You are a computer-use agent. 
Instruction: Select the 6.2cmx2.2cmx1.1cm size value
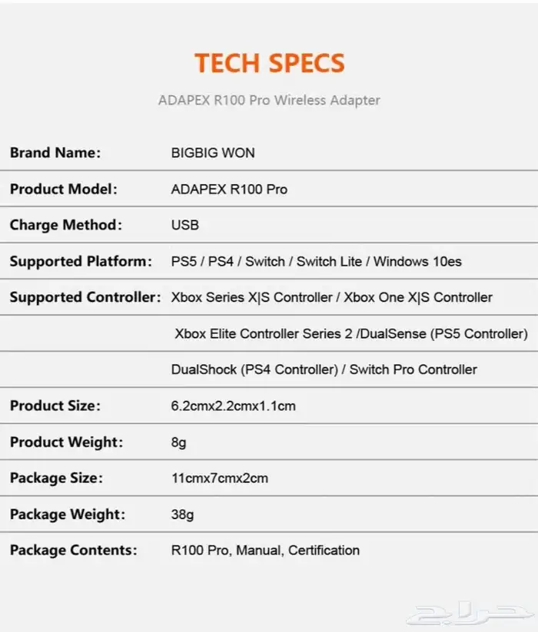233,405
